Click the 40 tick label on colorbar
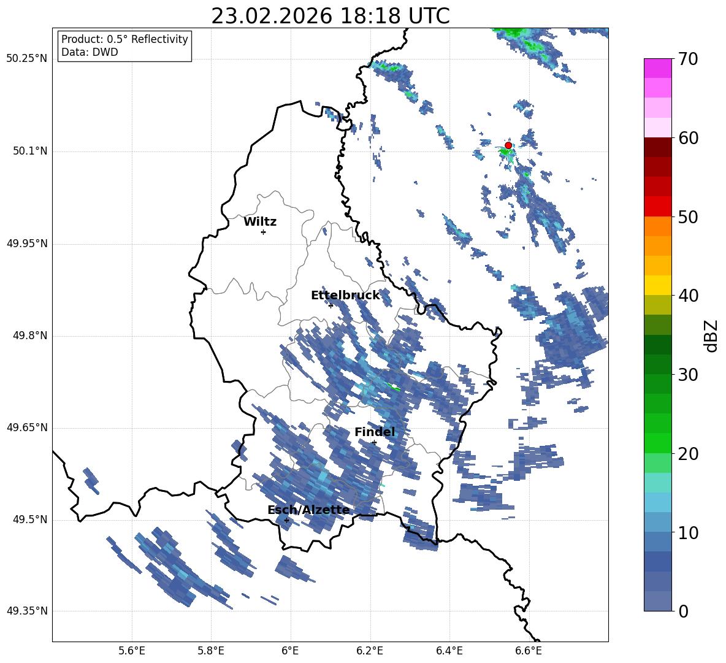This screenshot has width=726, height=663. [687, 296]
